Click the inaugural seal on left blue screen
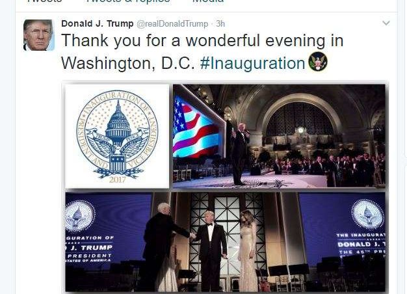The image size is (407, 294). [79, 216]
